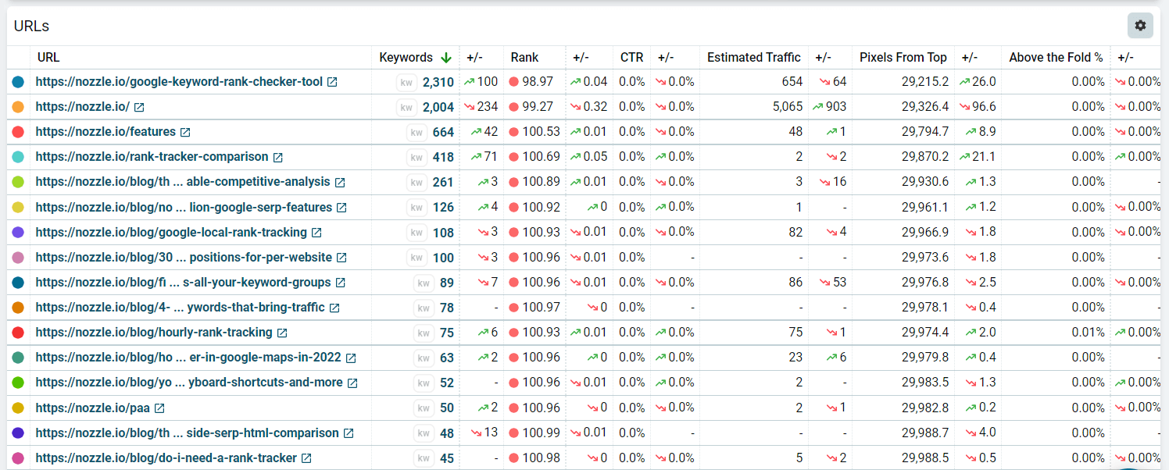
Task: Open external link icon for lion-google-serp-features URL
Action: (x=341, y=208)
